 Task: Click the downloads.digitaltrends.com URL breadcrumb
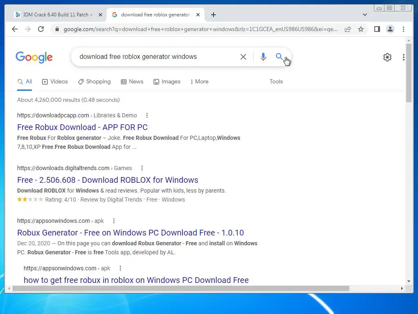(74, 168)
